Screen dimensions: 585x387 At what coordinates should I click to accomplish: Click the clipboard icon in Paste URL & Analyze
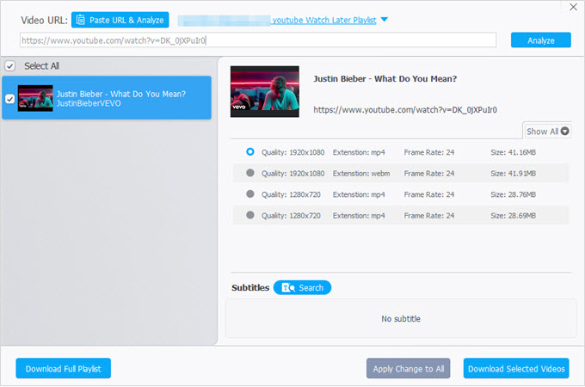tap(81, 20)
